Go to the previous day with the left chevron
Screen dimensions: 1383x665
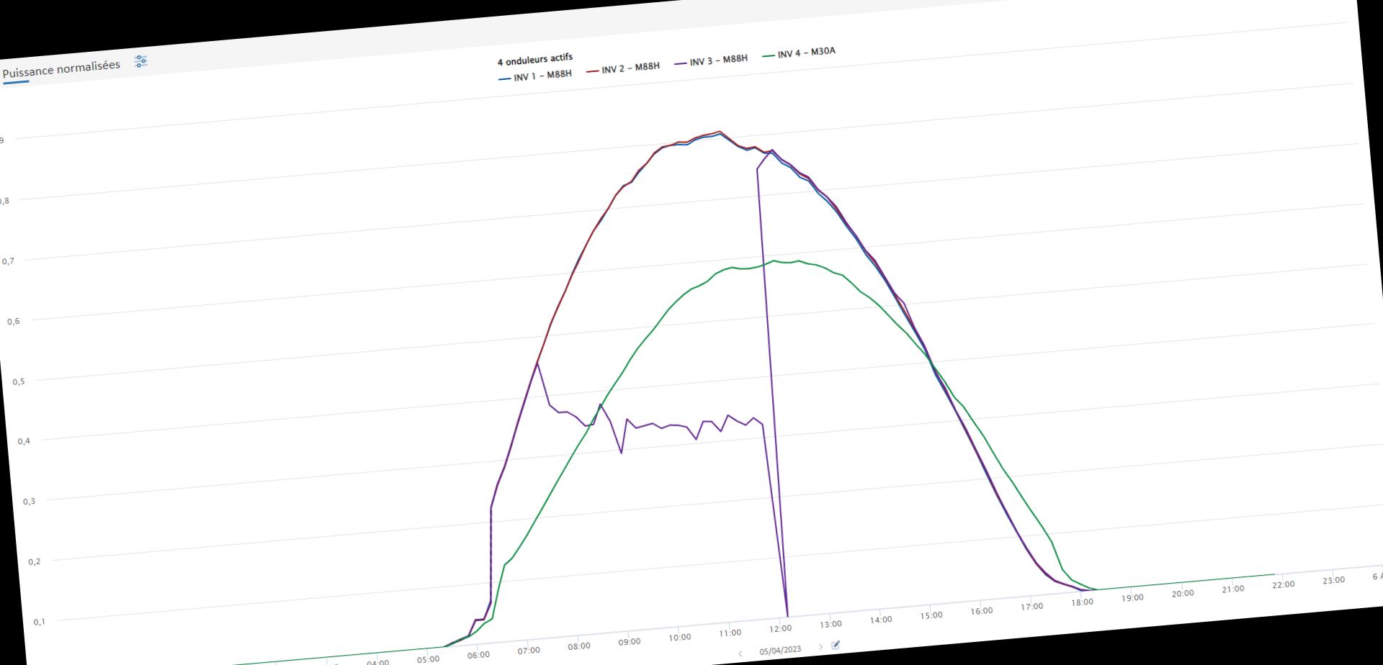tap(740, 653)
